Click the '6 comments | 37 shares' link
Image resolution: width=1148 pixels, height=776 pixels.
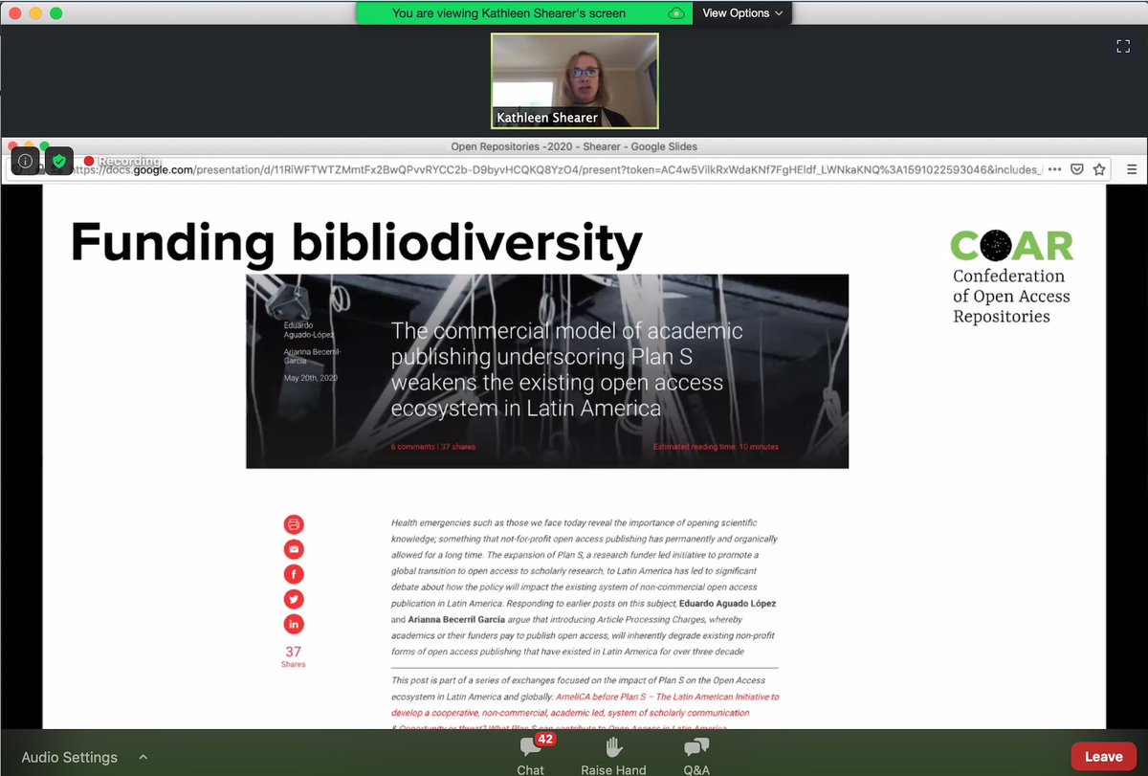(x=433, y=447)
